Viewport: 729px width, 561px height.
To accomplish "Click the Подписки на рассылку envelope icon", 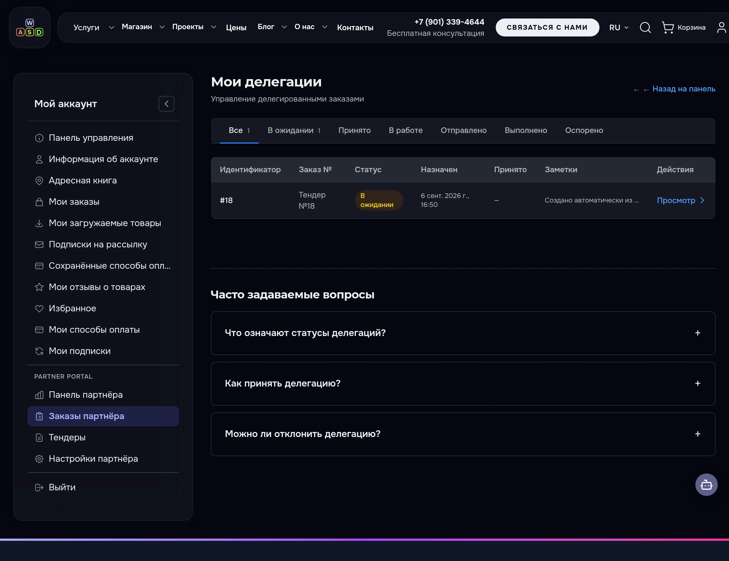I will click(39, 245).
